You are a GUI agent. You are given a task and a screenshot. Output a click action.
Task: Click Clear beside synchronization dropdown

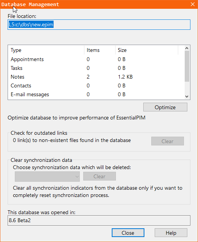(x=100, y=176)
